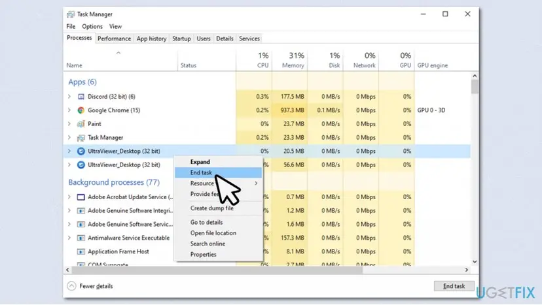Click the GPU 0 - 3D cell

point(431,110)
